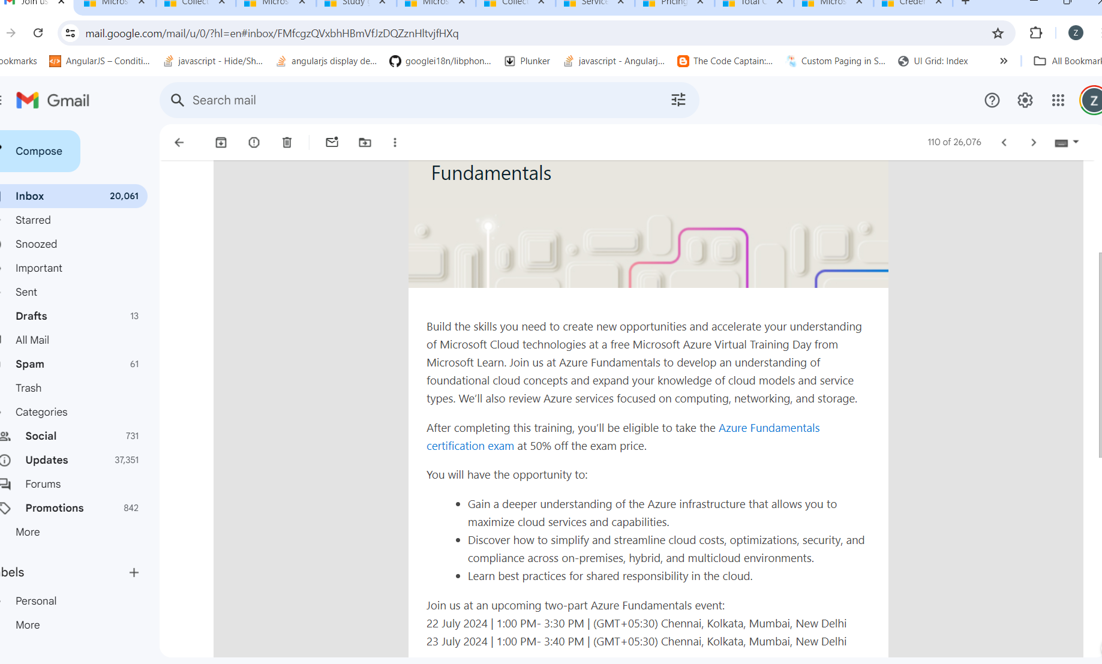Delete this email with the trash icon

(x=287, y=142)
